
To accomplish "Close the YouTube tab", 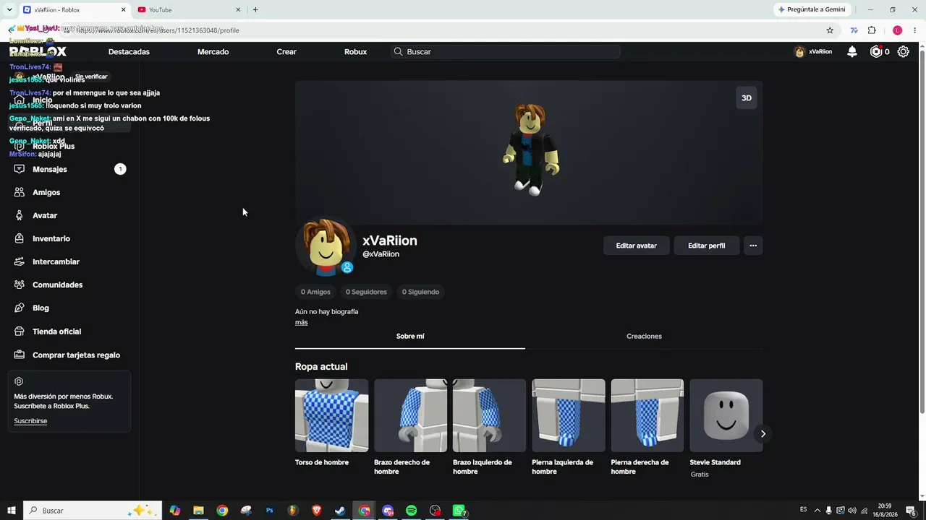I will 238,9.
